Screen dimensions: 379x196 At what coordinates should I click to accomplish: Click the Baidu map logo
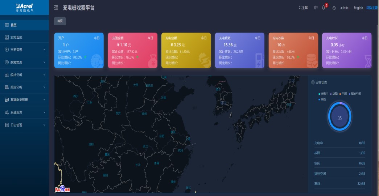(62, 189)
